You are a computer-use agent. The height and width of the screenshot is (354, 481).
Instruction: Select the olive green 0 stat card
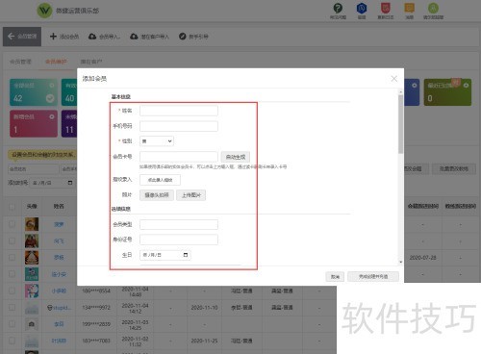click(x=447, y=92)
